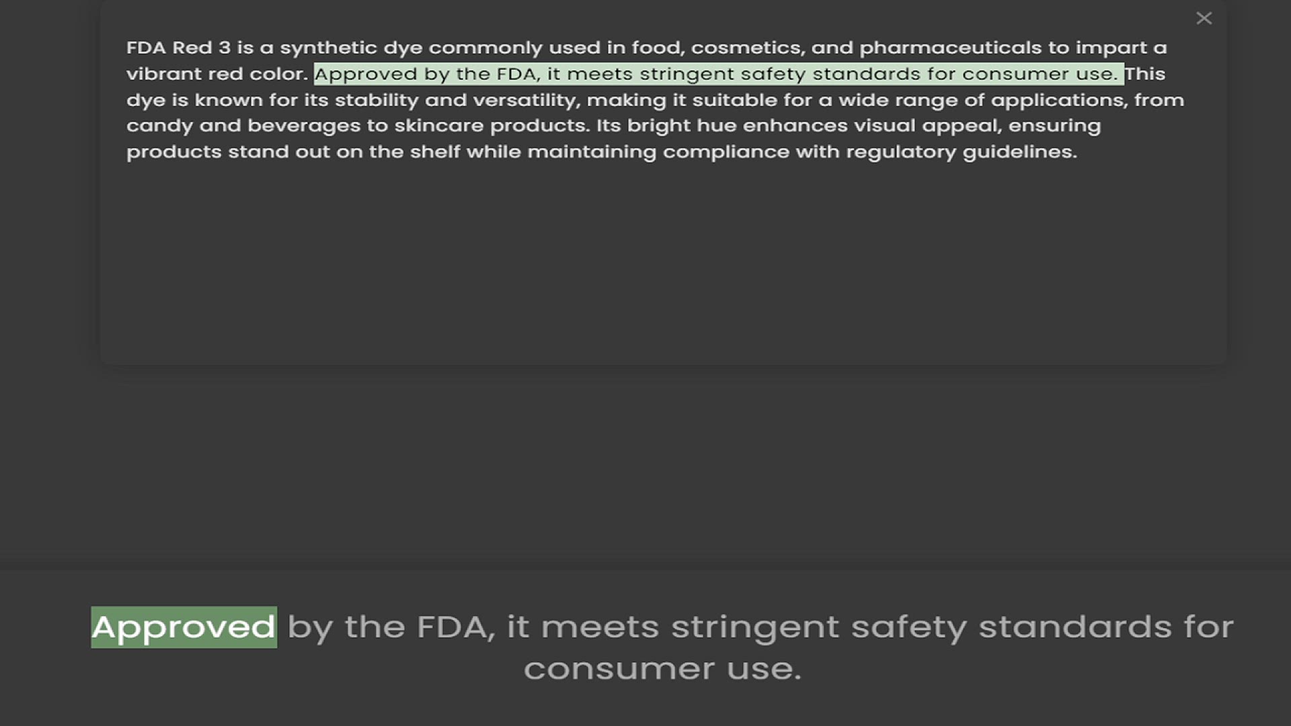Image resolution: width=1291 pixels, height=726 pixels.
Task: Click the word "skincare" in the paragraph
Action: pos(438,126)
